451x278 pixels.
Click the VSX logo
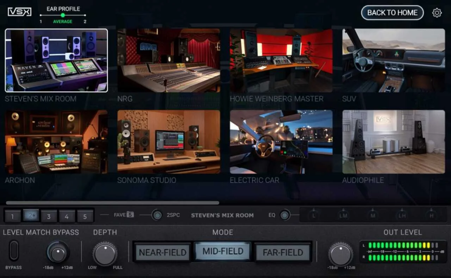pyautogui.click(x=19, y=12)
